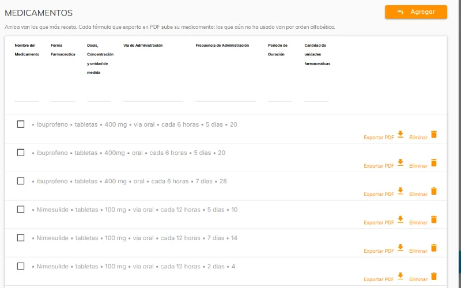Exportar PDF for ibuprofeno 400mg oral row
Viewport: 461px width, 288px height.
(379, 166)
